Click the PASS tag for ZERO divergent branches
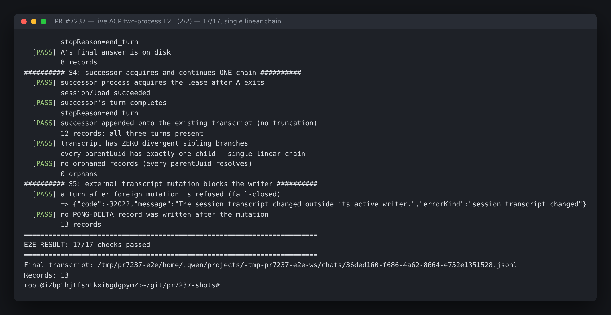Image resolution: width=611 pixels, height=315 pixels. pos(44,143)
